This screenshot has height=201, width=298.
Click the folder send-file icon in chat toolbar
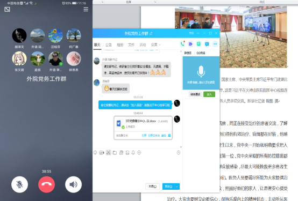coord(115,153)
